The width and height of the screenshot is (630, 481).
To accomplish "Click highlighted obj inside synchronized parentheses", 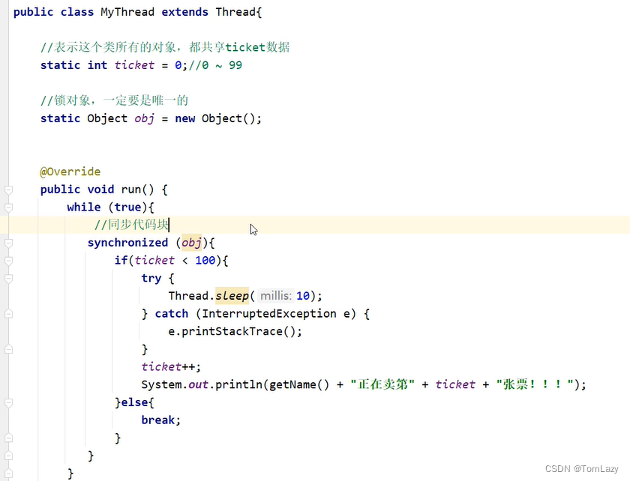I will (x=192, y=243).
